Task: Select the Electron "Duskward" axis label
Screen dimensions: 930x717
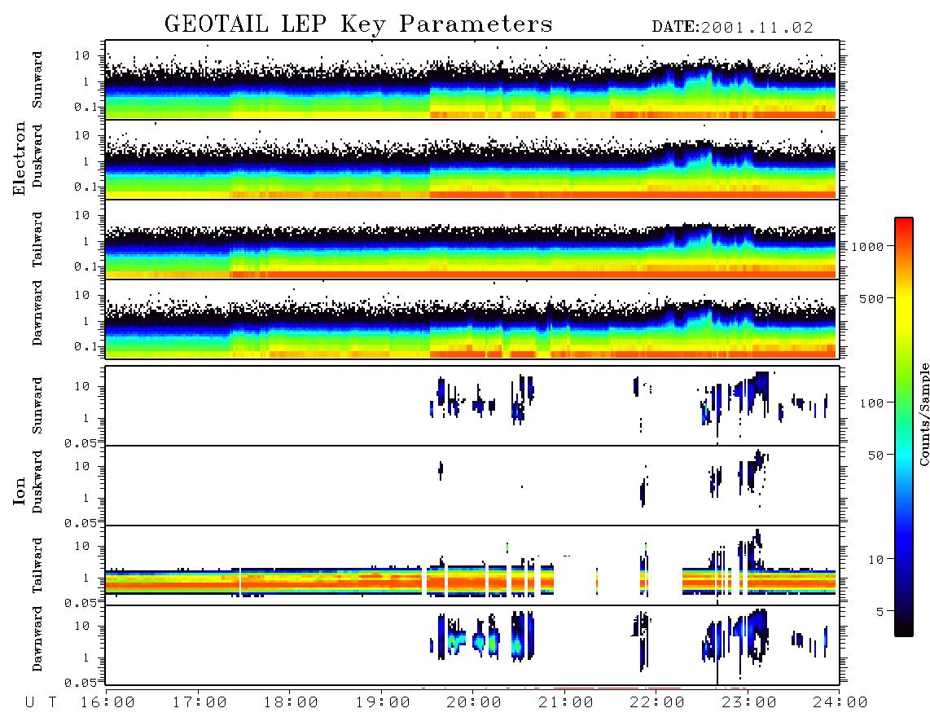Action: (x=37, y=156)
